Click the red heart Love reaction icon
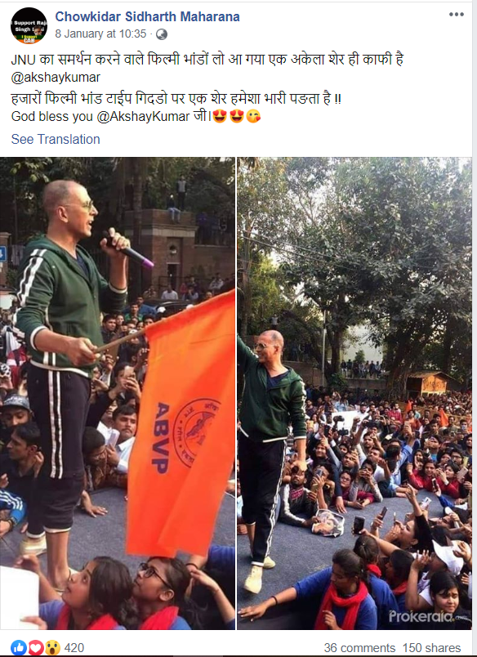 pyautogui.click(x=36, y=648)
